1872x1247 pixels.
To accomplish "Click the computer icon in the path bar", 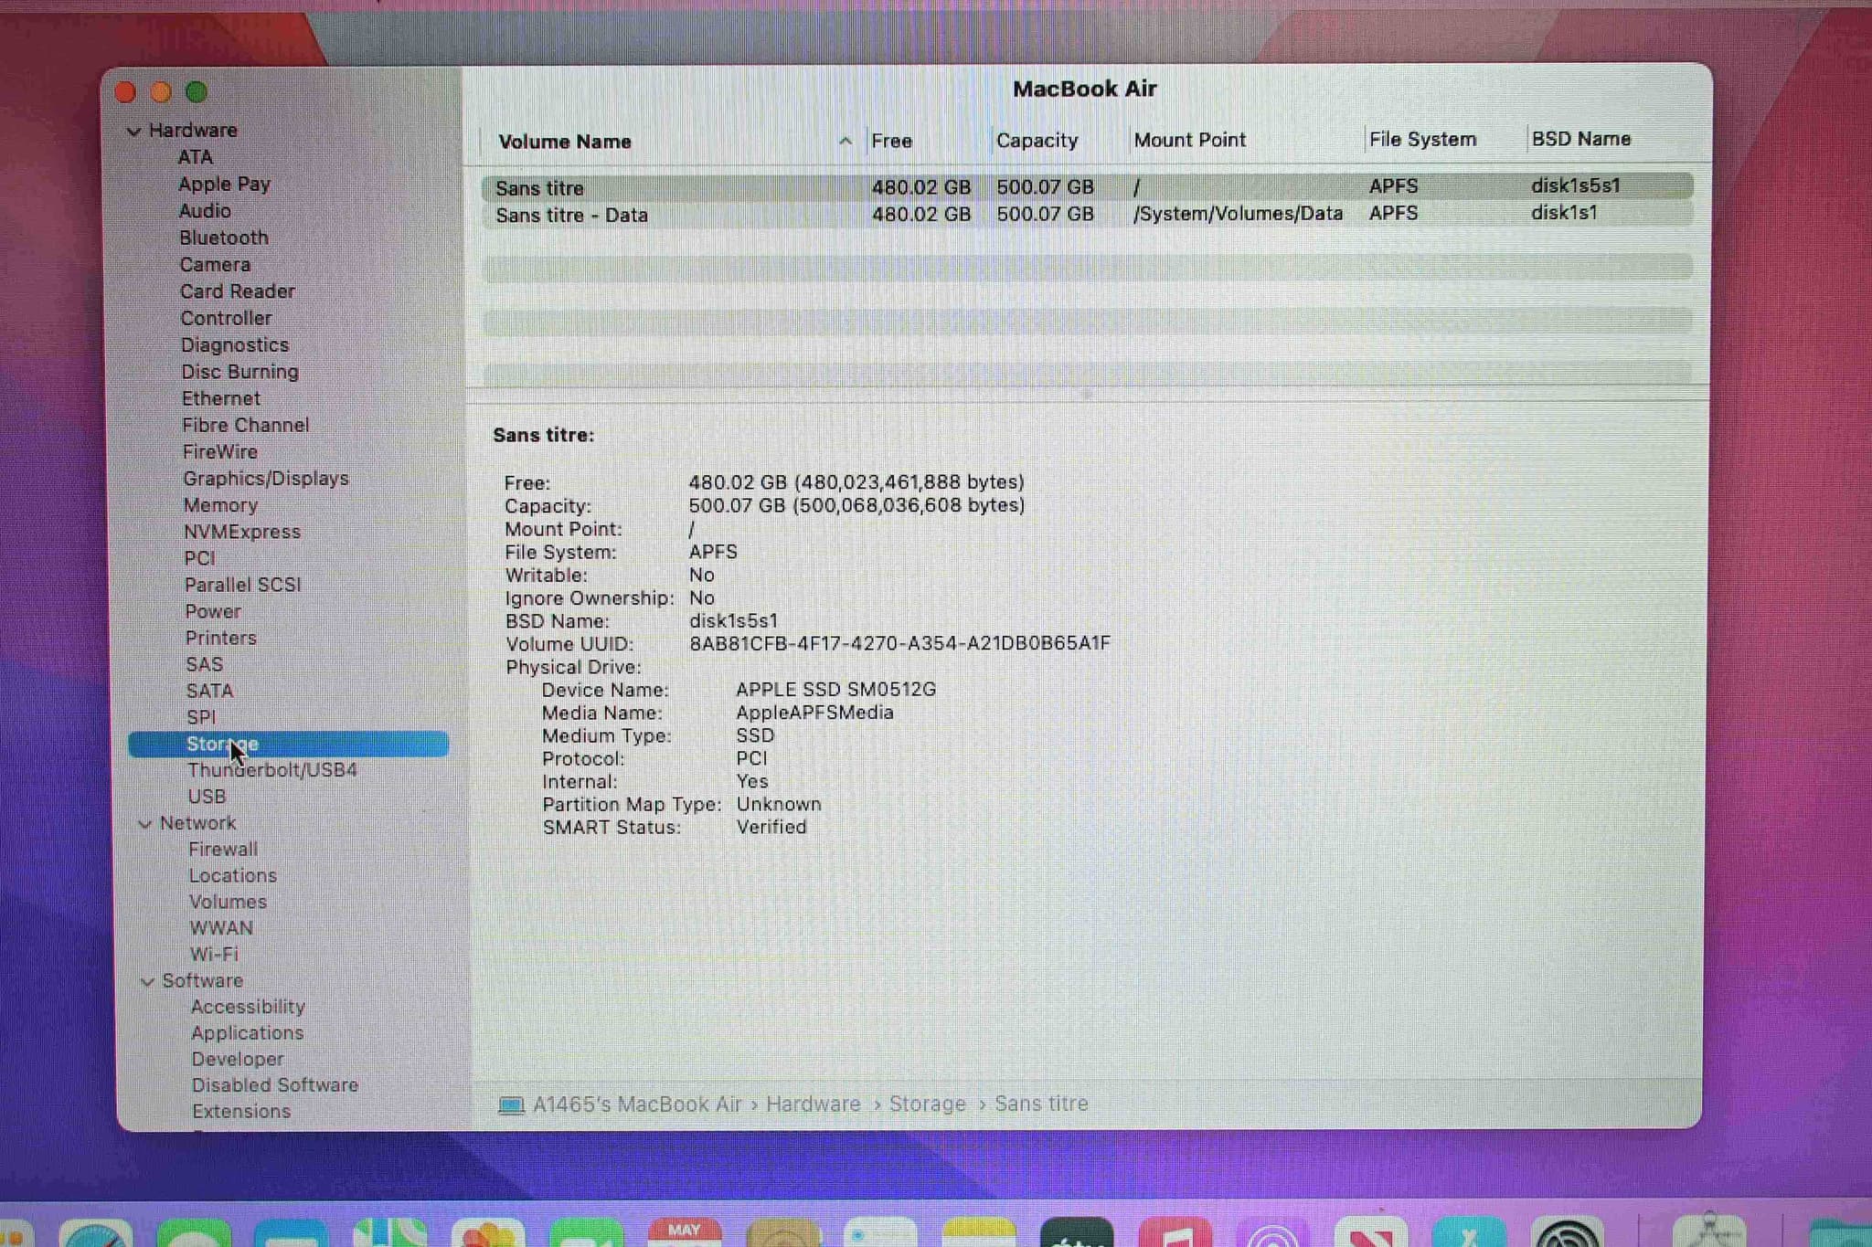I will 511,1105.
